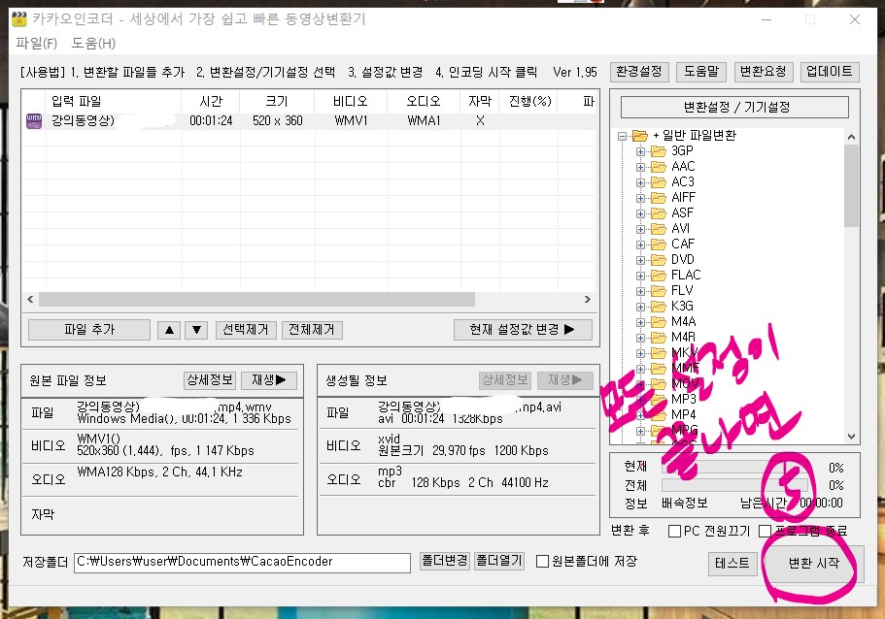Viewport: 885px width, 619px height.
Task: Select the K3G folder icon
Action: point(658,307)
